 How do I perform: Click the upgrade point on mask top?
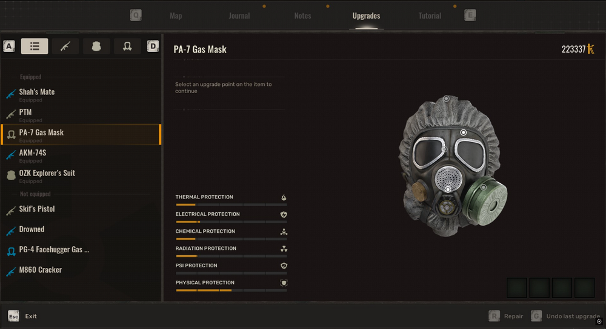[446, 99]
